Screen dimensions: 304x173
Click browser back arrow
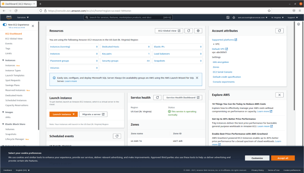click(x=4, y=11)
